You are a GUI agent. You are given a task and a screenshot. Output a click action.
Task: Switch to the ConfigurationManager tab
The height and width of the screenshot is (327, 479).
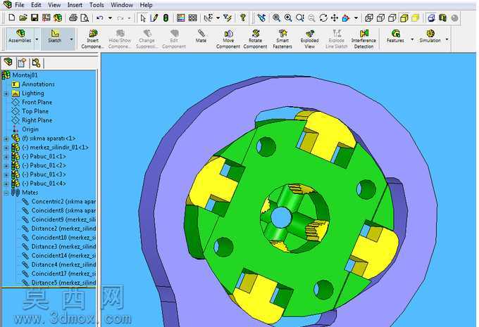(36, 63)
